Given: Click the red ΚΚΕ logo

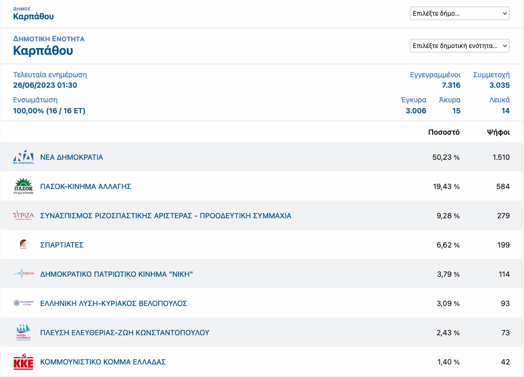Looking at the screenshot, I should pos(23,361).
